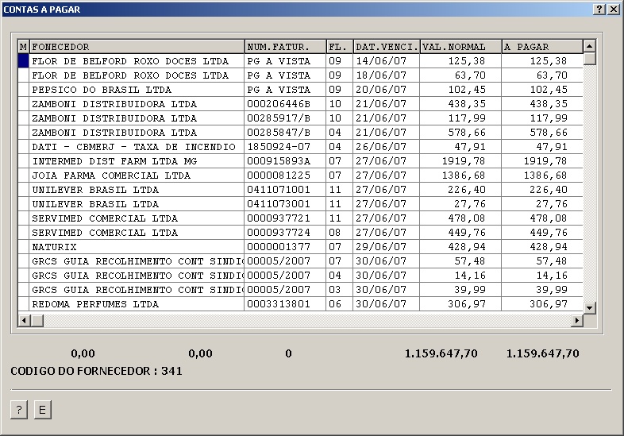The width and height of the screenshot is (624, 436).
Task: Click due date 14/06/07
Action: (381, 61)
